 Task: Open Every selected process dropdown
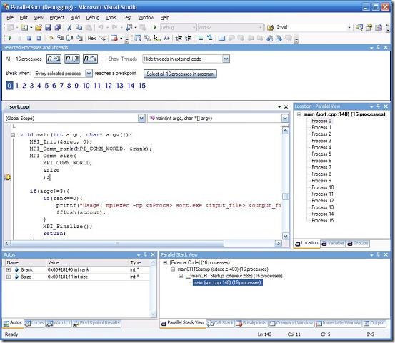click(x=89, y=74)
